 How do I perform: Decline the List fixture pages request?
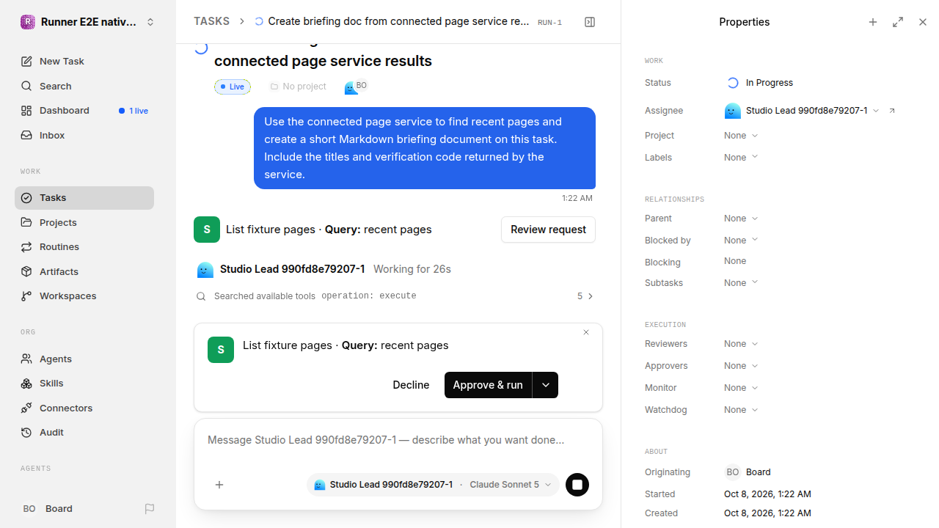pyautogui.click(x=411, y=385)
